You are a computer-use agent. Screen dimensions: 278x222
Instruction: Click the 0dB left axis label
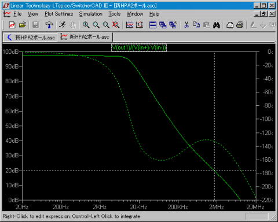coord(13,200)
